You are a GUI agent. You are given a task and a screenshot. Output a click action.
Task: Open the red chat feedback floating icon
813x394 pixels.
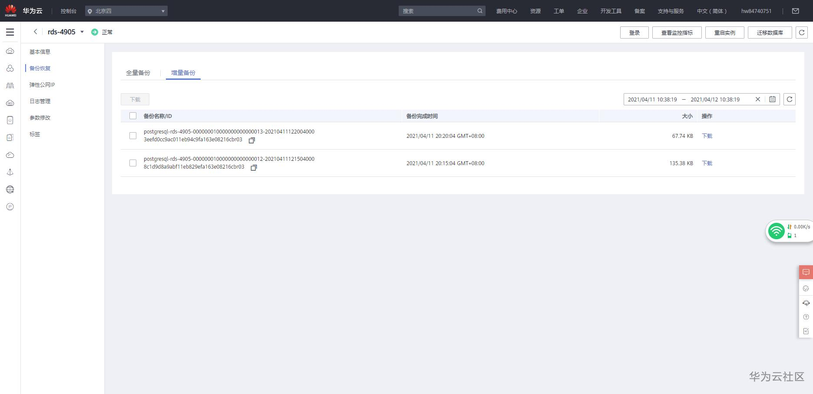coord(806,272)
